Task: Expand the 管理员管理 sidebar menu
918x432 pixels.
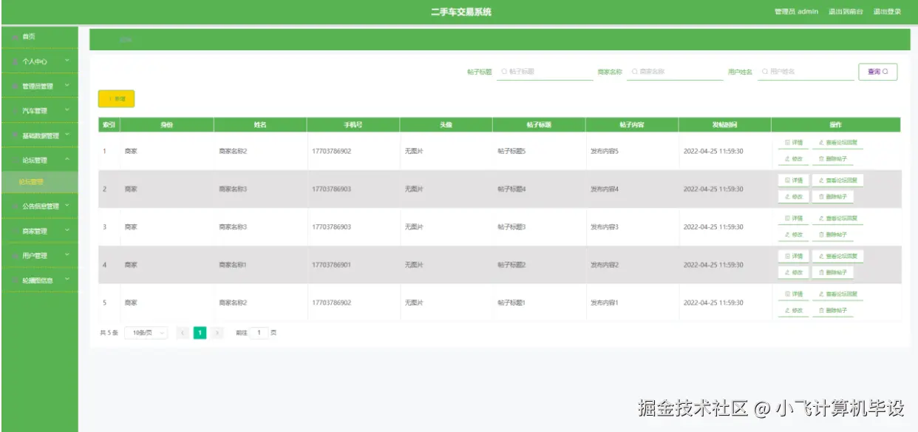Action: (39, 86)
